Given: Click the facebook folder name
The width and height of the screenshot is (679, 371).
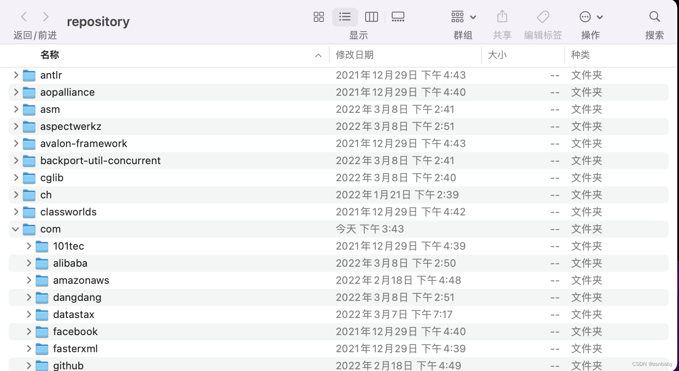Looking at the screenshot, I should pos(75,332).
